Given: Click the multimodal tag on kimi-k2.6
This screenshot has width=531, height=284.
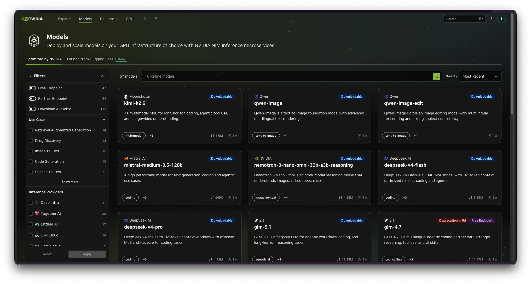Looking at the screenshot, I should pos(134,136).
